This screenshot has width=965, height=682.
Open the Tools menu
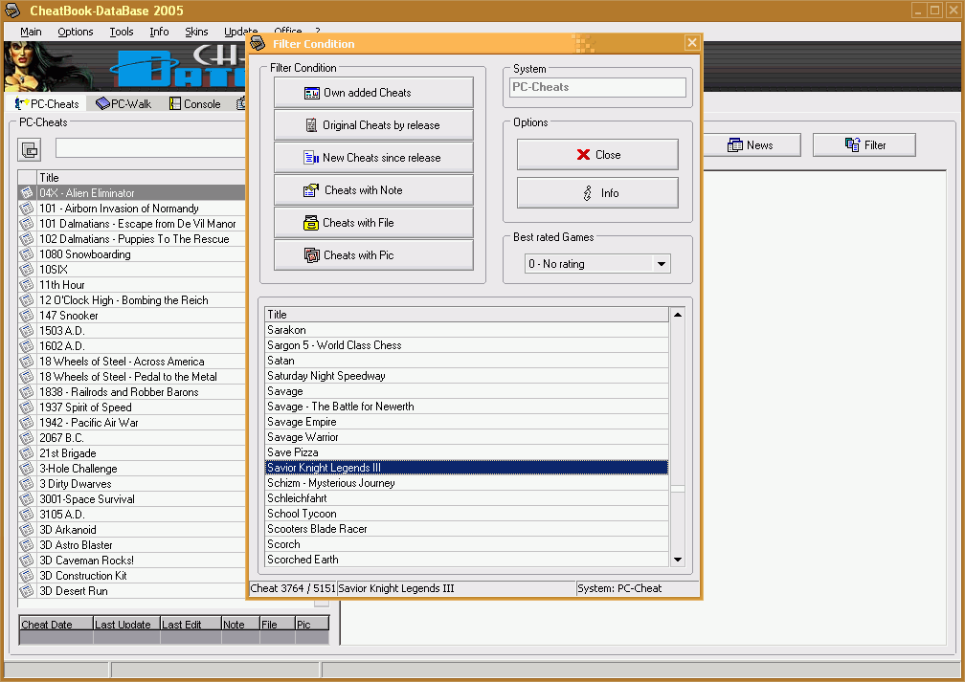tap(122, 32)
